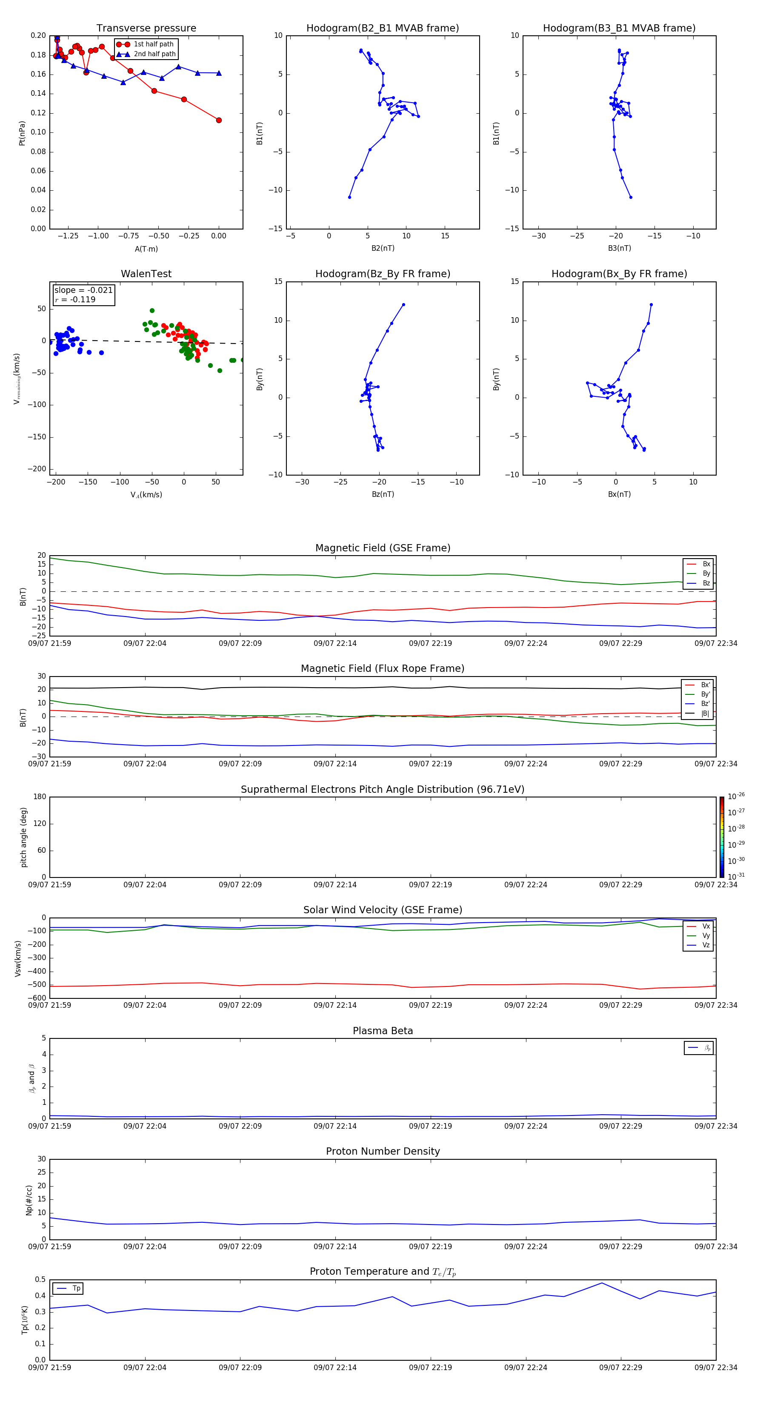Select the "Plasma Beta" panel title
Image resolution: width=766 pixels, height=1405 pixels.
tap(383, 1031)
